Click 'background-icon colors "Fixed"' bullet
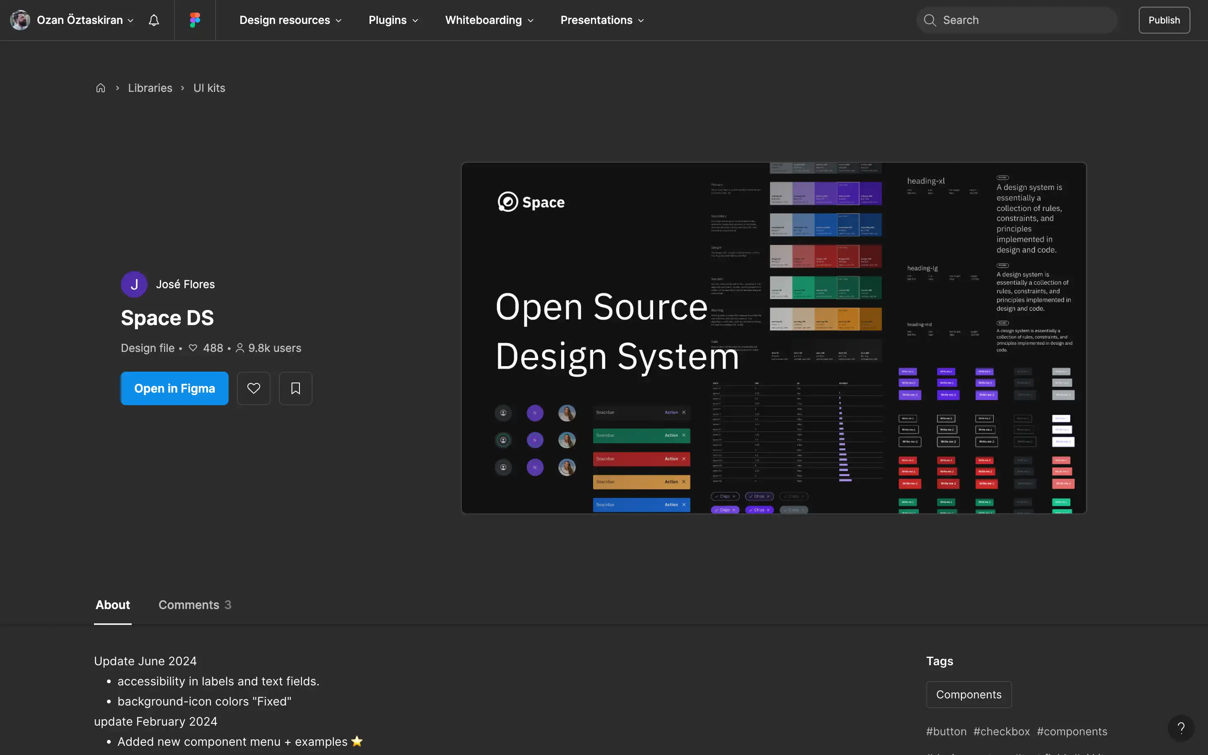Screen dimensions: 1208x755 [204, 701]
